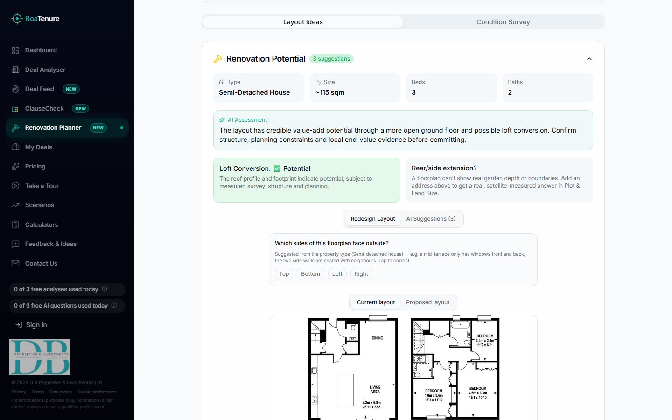Open the AI Suggestions (3) tab
The image size is (672, 420).
pyautogui.click(x=431, y=219)
